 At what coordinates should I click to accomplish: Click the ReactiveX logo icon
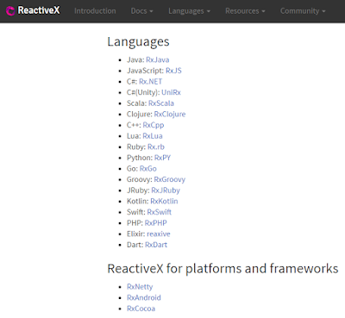click(x=10, y=11)
